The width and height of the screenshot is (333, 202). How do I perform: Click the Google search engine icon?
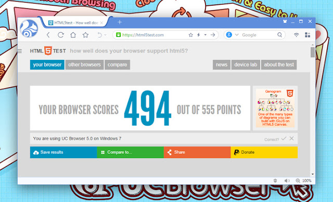pyautogui.click(x=229, y=35)
